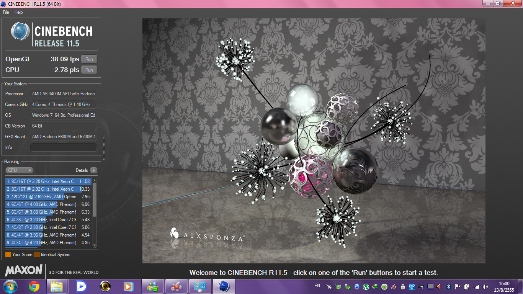The width and height of the screenshot is (523, 294).
Task: Click the red speaker audio tray icon
Action: coord(439,286)
